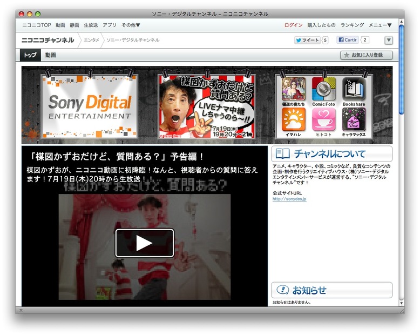Image resolution: width=420 pixels, height=335 pixels.
Task: Click the Sony Digital Entertainment banner
Action: (x=90, y=106)
